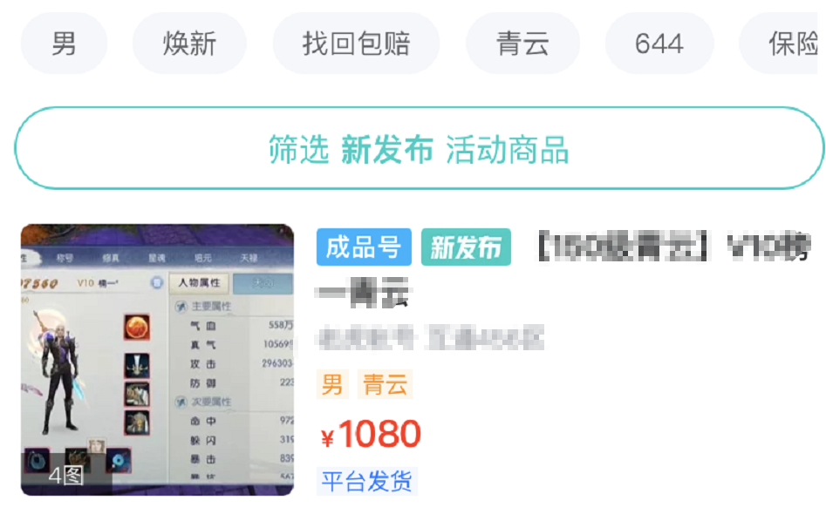Tap the 644 filter chip
This screenshot has height=514, width=826.
[659, 44]
